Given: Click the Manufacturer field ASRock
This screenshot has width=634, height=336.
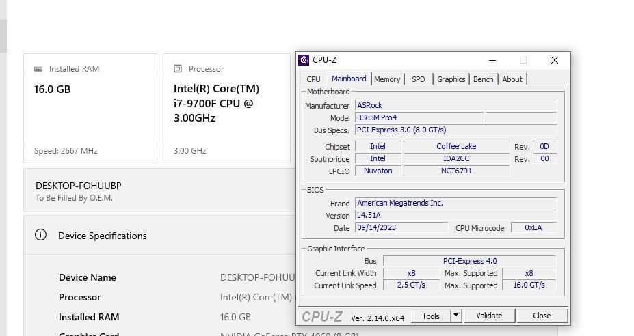Looking at the screenshot, I should tap(455, 105).
